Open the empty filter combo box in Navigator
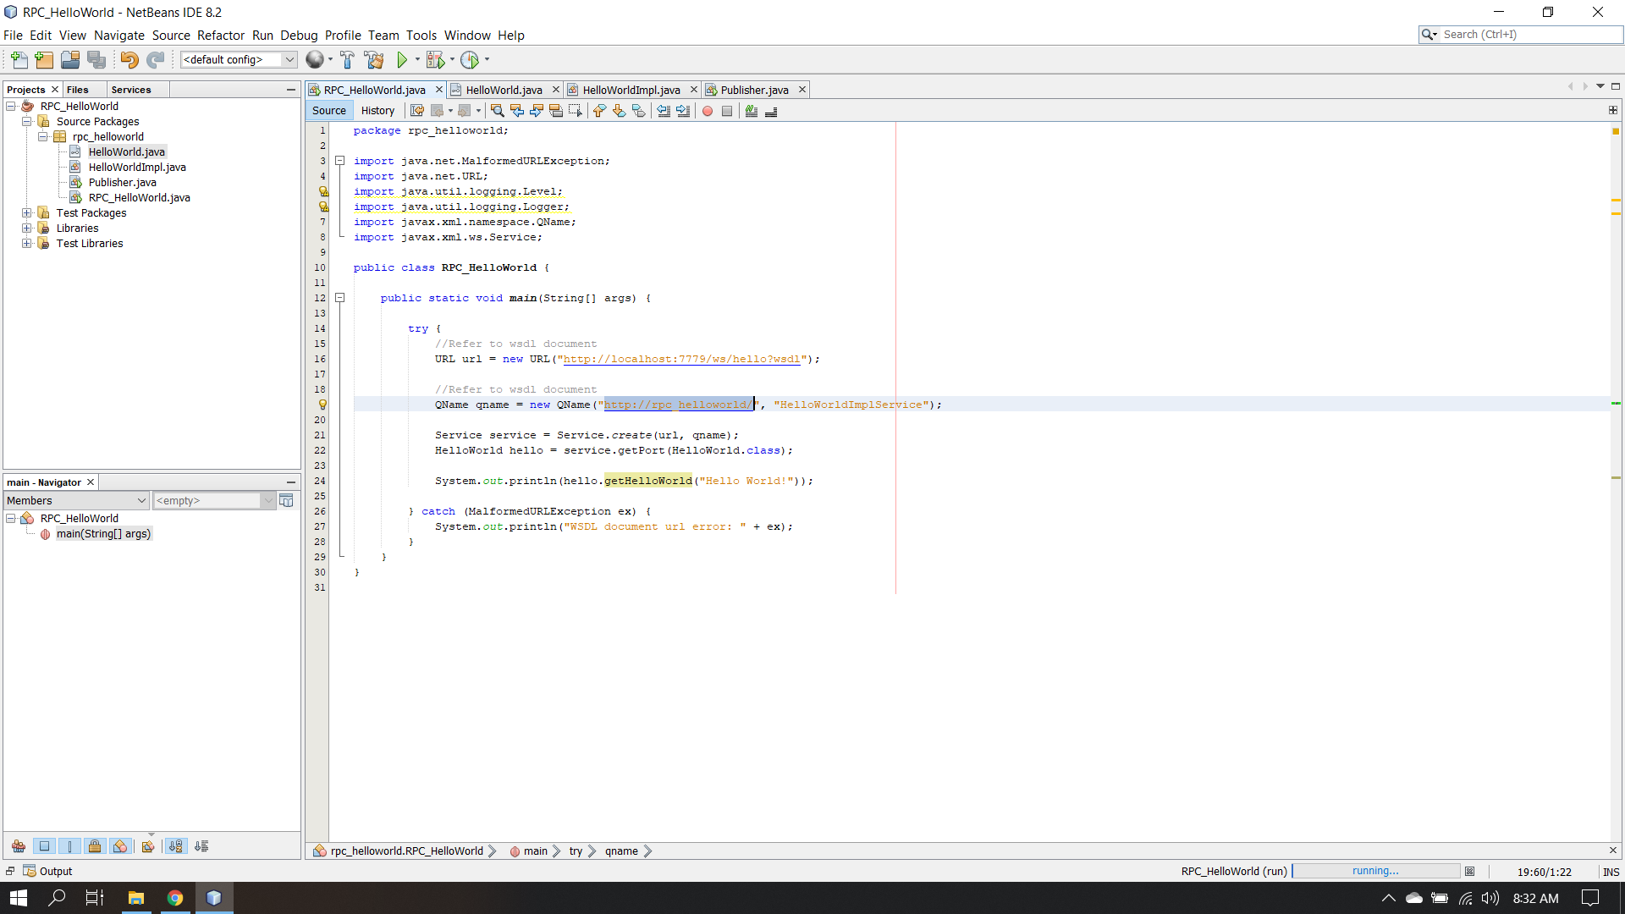This screenshot has width=1625, height=914. click(x=214, y=501)
